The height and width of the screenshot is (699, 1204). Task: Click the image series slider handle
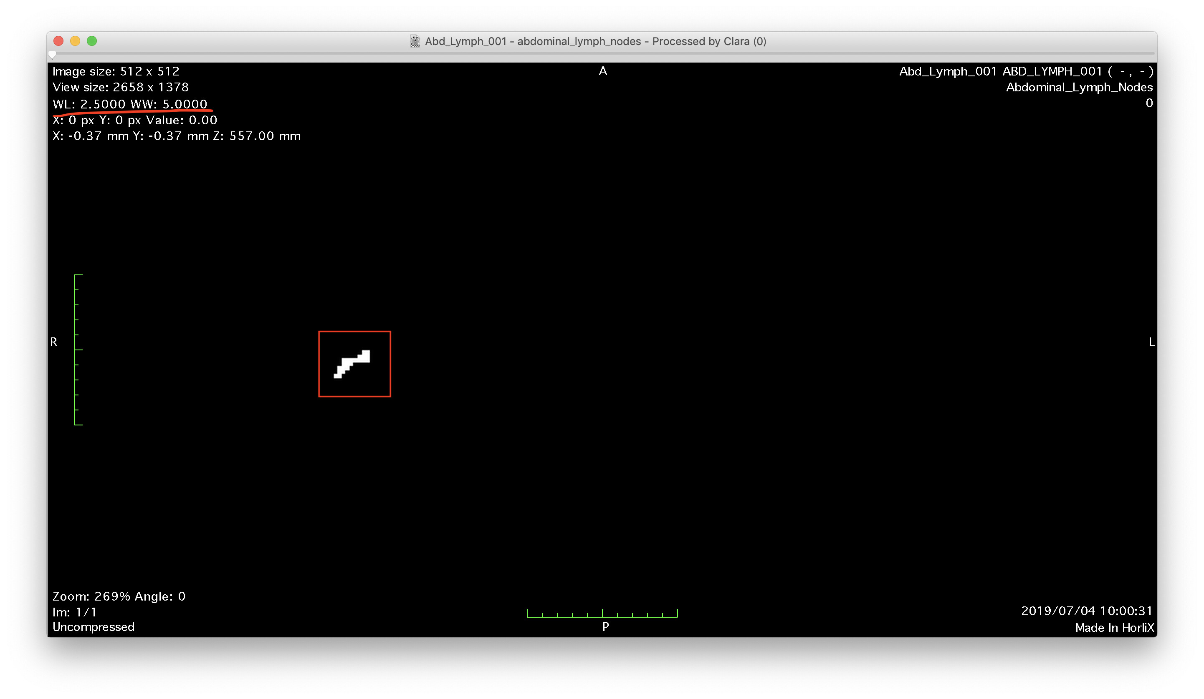click(52, 55)
